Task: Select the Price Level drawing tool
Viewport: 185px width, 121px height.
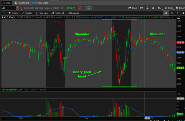Action: point(42,13)
